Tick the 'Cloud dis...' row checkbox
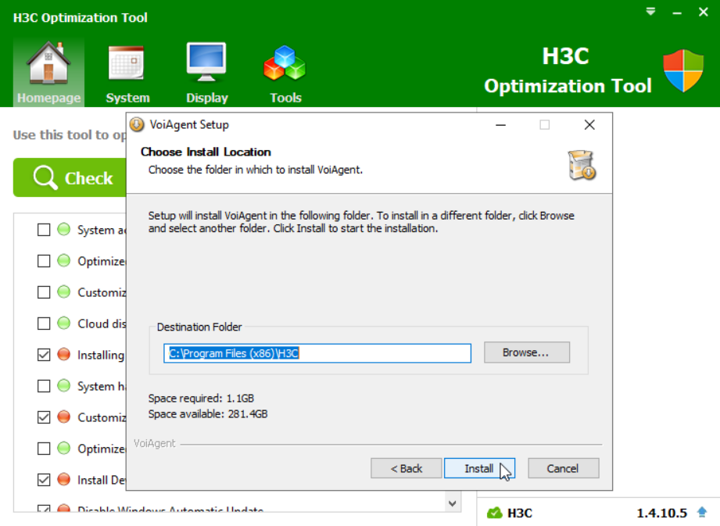Screen dimensions: 720x526 (44, 323)
